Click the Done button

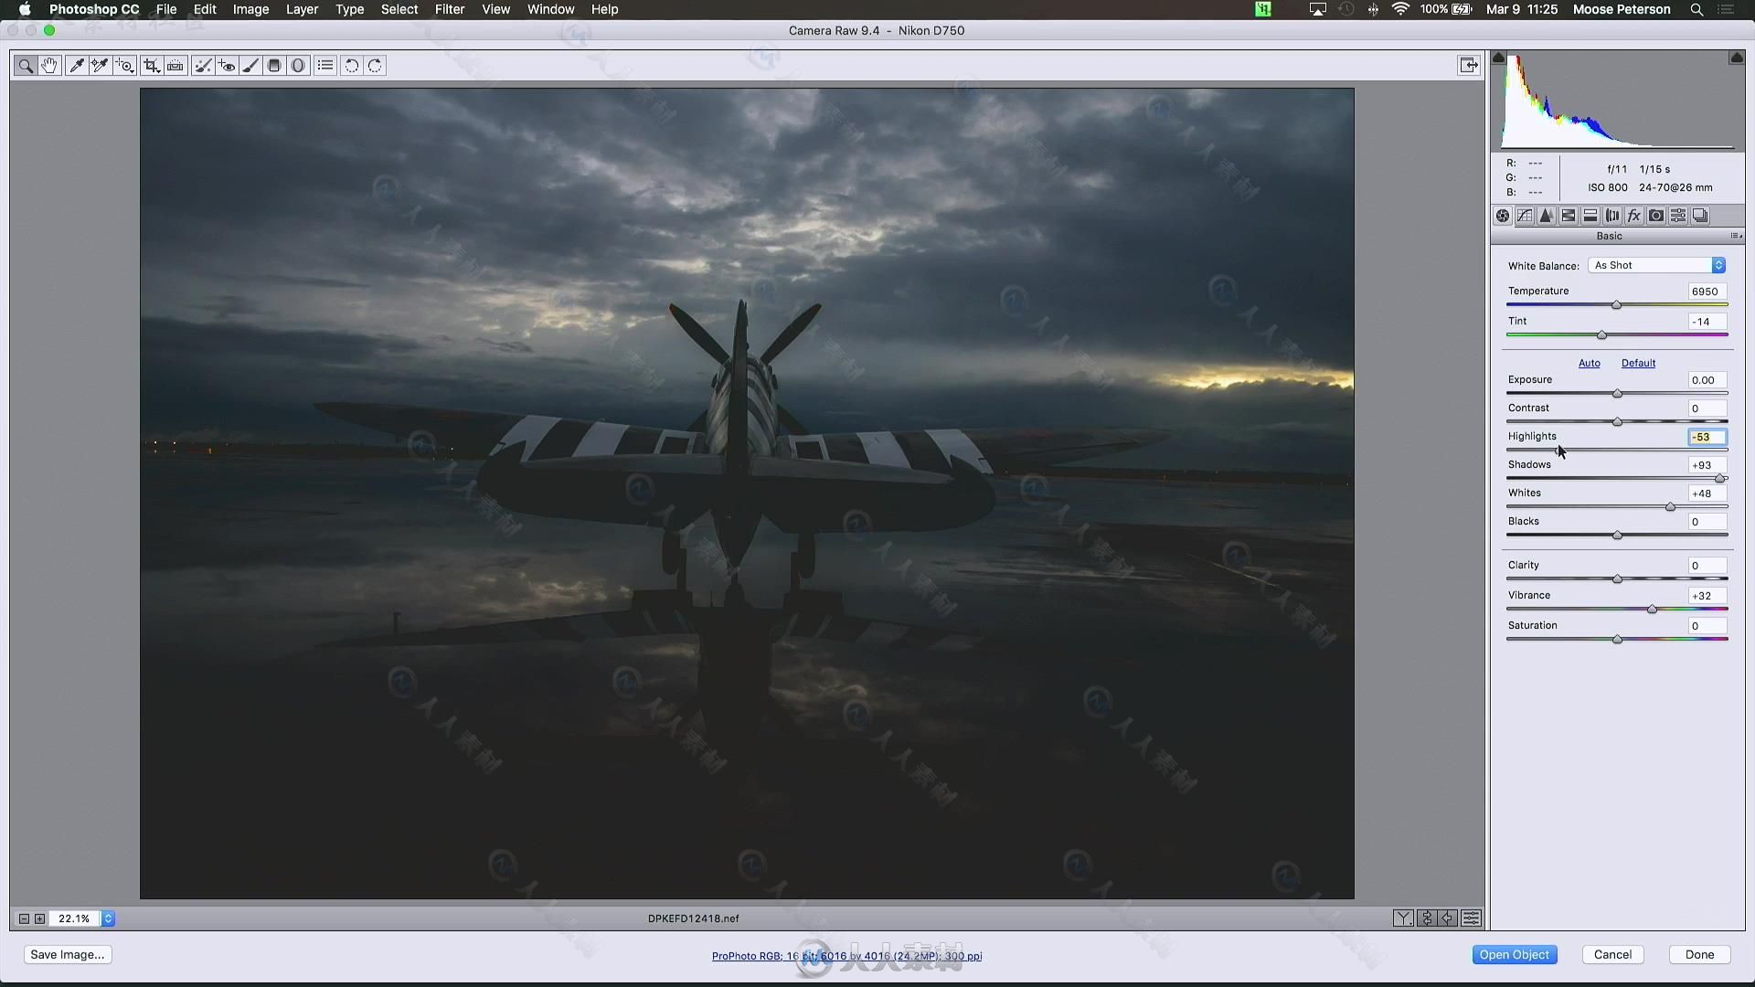pos(1699,954)
